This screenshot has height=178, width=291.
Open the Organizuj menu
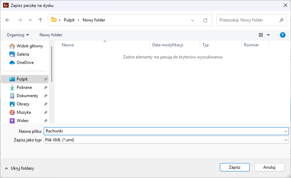[x=18, y=35]
